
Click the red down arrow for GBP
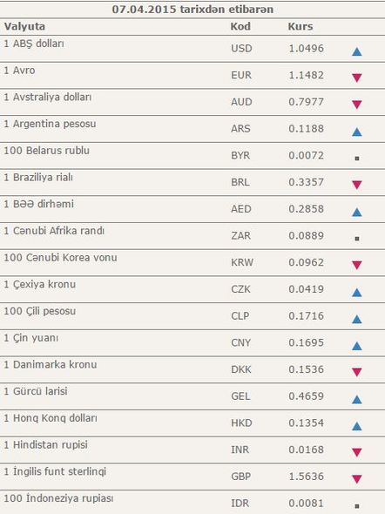coord(357,479)
